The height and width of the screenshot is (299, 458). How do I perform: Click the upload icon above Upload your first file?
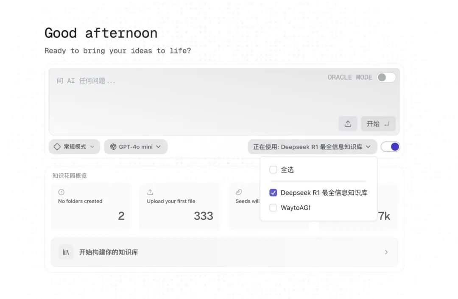coord(150,192)
